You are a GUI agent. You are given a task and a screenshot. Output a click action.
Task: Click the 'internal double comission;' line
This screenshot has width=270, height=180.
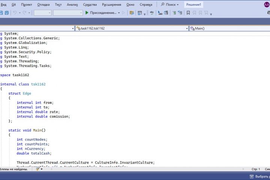(43, 117)
